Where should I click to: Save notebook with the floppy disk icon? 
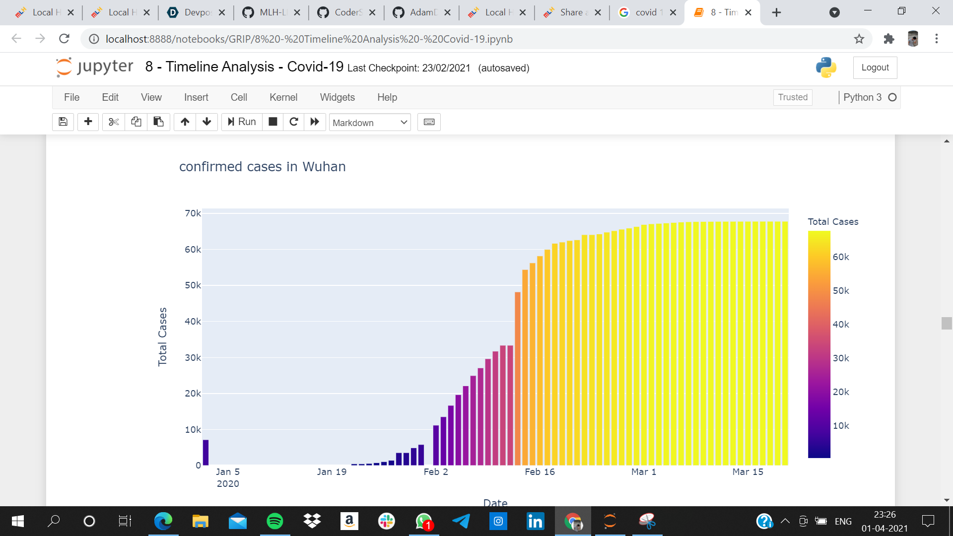pyautogui.click(x=63, y=122)
